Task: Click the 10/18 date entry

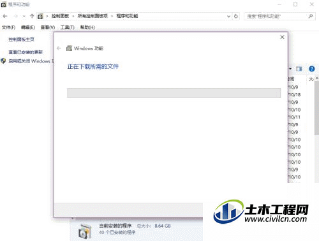Action: point(294,95)
